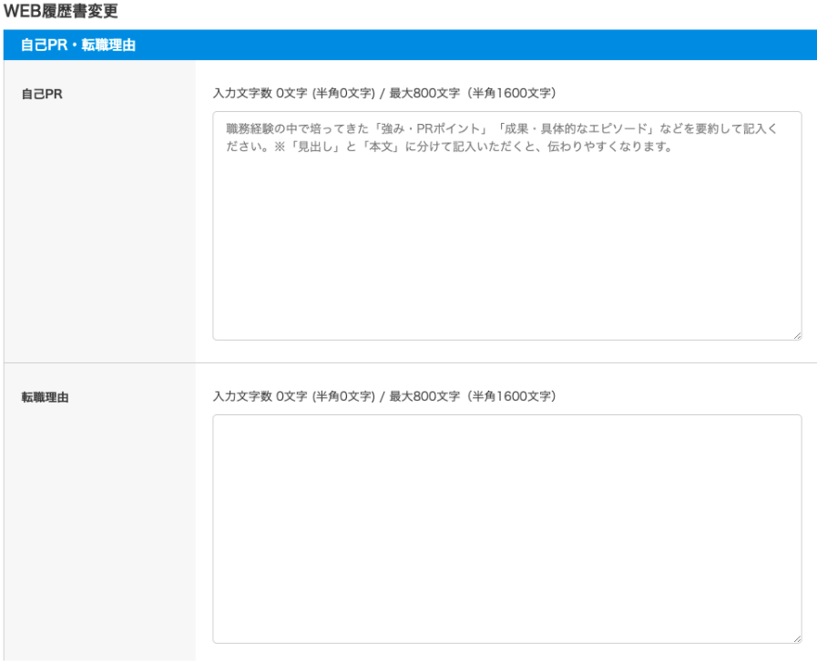The height and width of the screenshot is (662, 817).
Task: Click the gray label cell under 転職理由
Action: (x=99, y=537)
